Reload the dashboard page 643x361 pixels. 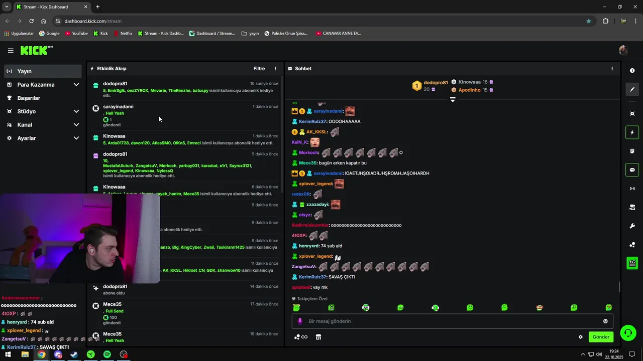(31, 21)
